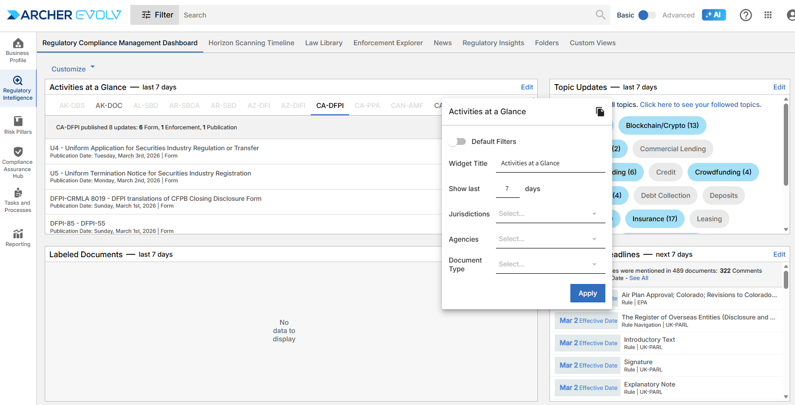Switch to Horizon Scanning Timeline tab

[251, 43]
